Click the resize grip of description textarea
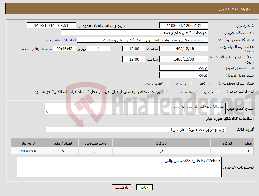This screenshot has height=196, width=259. [47, 112]
